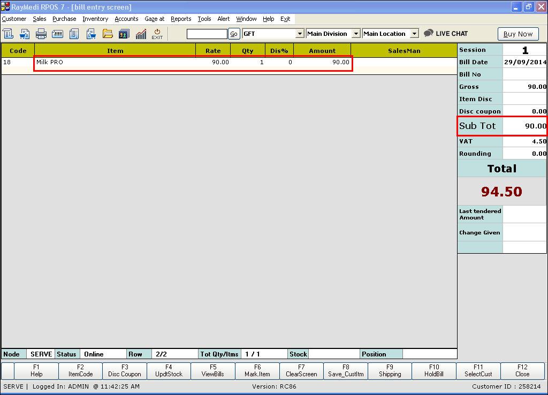
Task: Open the Tools menu
Action: (x=204, y=19)
